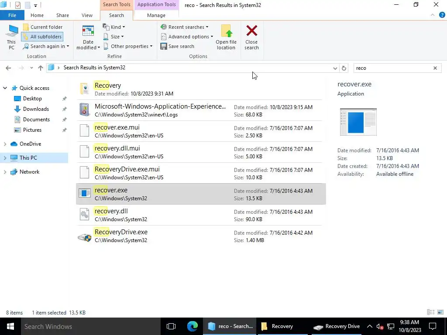The width and height of the screenshot is (447, 335).
Task: Select the Manage ribbon tab
Action: pos(156,15)
